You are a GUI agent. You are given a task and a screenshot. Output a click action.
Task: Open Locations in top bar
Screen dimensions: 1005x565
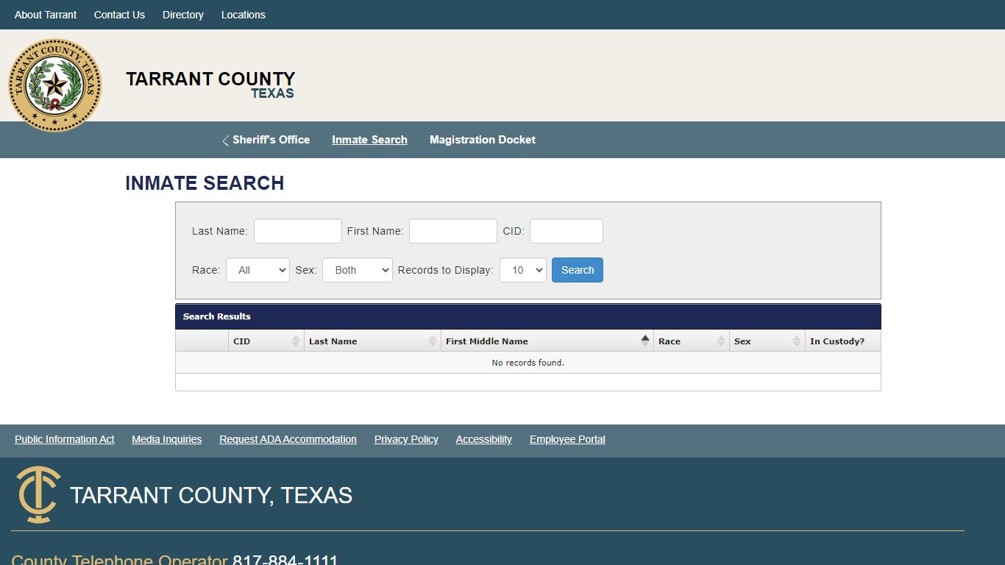pyautogui.click(x=244, y=15)
